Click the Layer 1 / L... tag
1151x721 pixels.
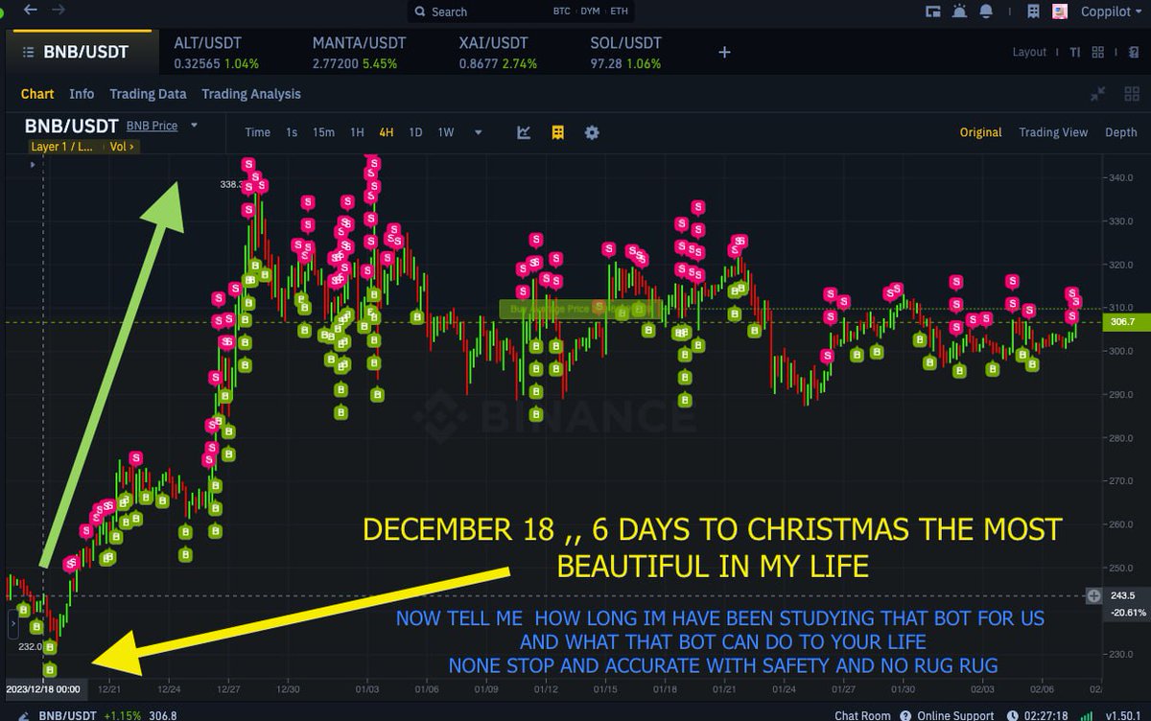pyautogui.click(x=64, y=147)
